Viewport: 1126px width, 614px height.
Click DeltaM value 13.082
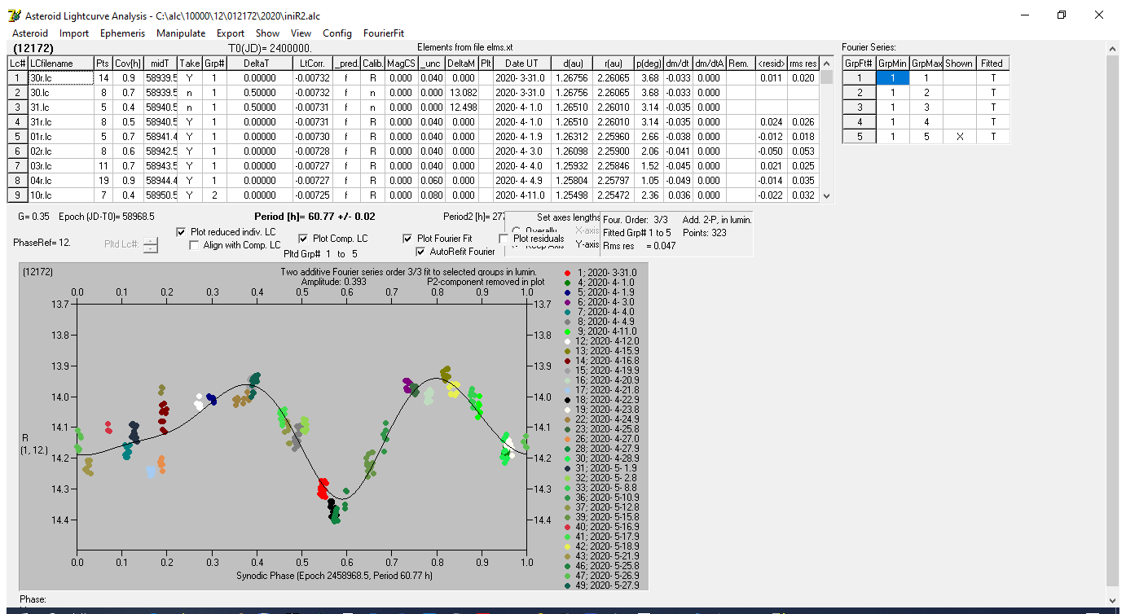pyautogui.click(x=462, y=92)
